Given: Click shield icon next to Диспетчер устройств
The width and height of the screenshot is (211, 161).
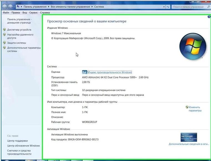Looking at the screenshot, I should [x=4, y=29].
